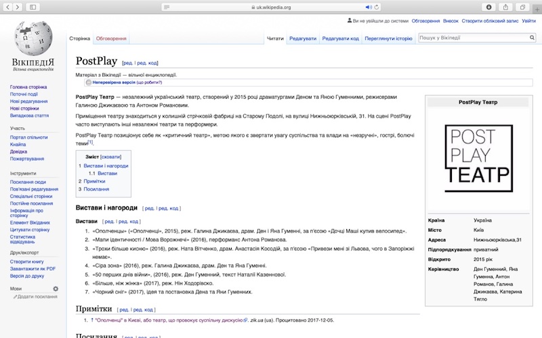This screenshot has height=338, width=542.
Task: Open the Safari downloads icon
Action: click(488, 7)
